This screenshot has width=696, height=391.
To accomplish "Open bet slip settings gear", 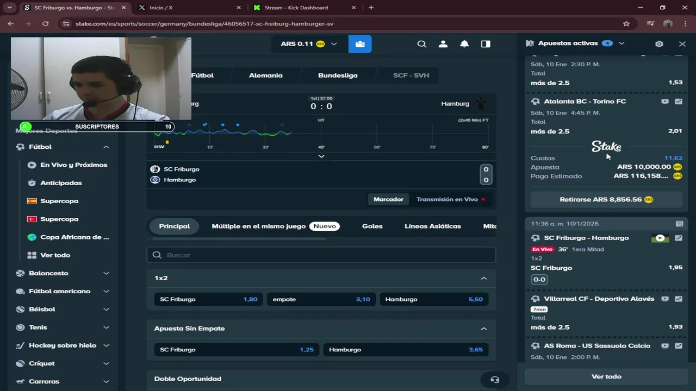I will (659, 44).
